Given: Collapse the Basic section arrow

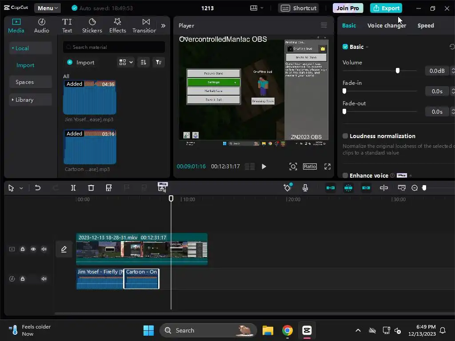Looking at the screenshot, I should (367, 47).
